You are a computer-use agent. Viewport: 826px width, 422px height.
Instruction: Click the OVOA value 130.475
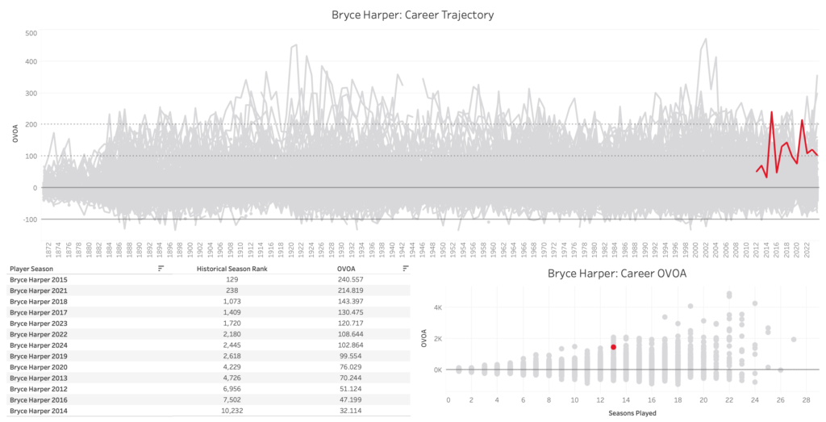point(350,312)
